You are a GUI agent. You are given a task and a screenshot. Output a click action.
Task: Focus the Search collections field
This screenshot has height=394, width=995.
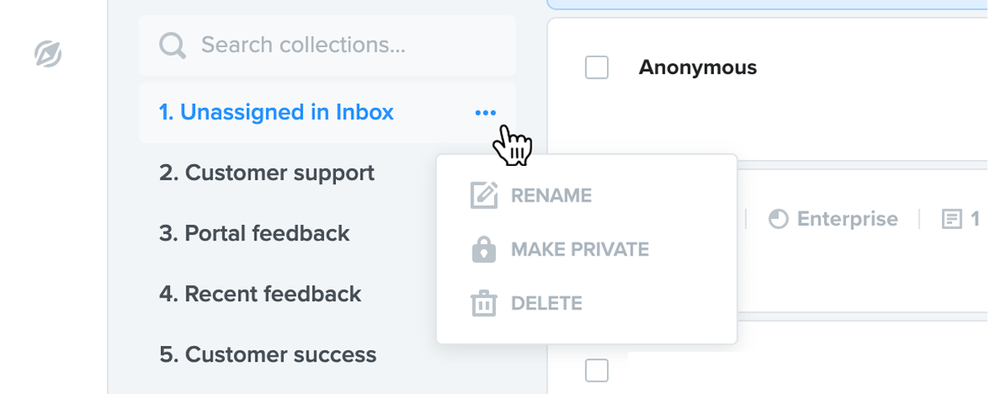click(x=327, y=46)
